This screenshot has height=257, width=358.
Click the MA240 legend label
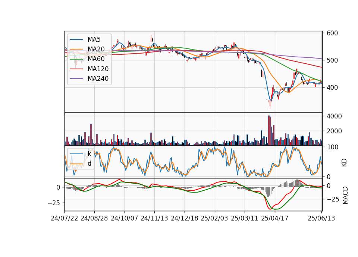(98, 79)
